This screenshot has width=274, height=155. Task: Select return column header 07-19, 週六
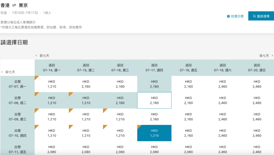(223, 68)
